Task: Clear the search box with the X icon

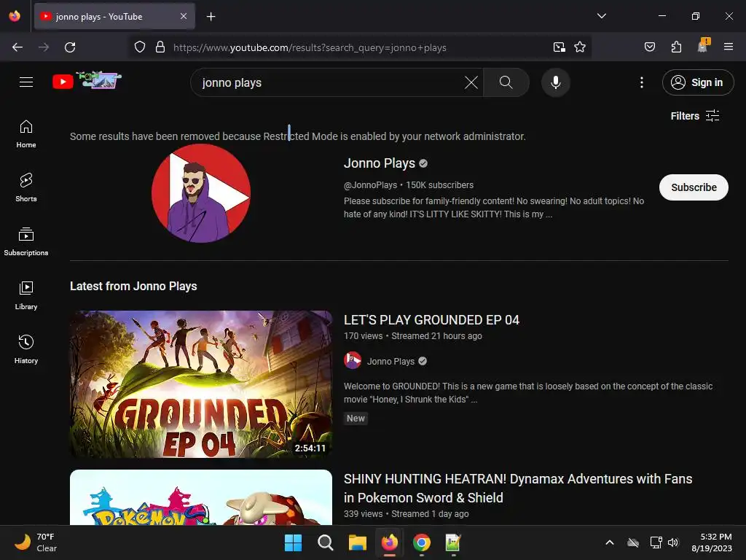Action: tap(471, 82)
